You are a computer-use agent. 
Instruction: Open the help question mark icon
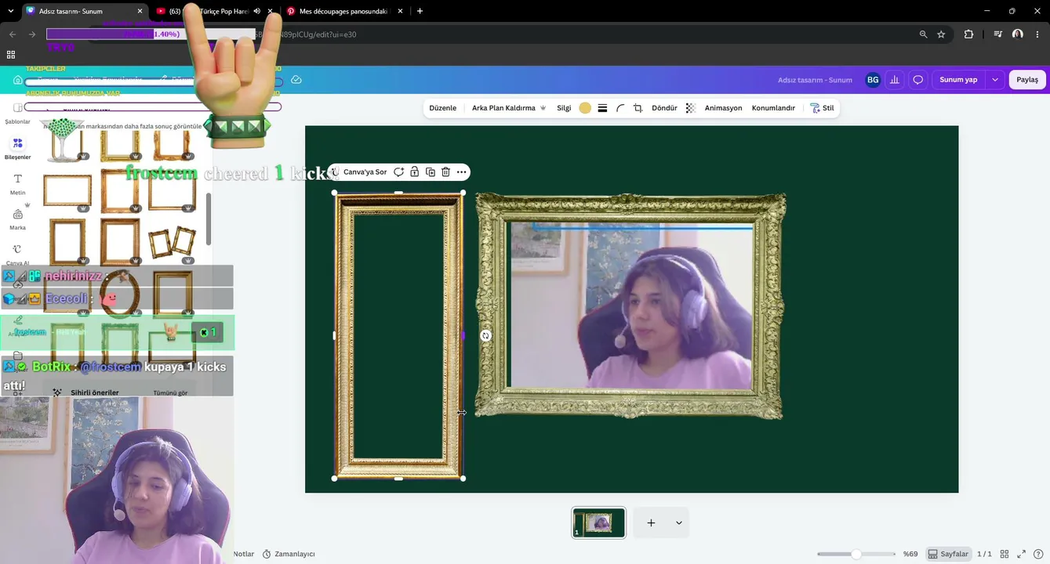click(1038, 554)
